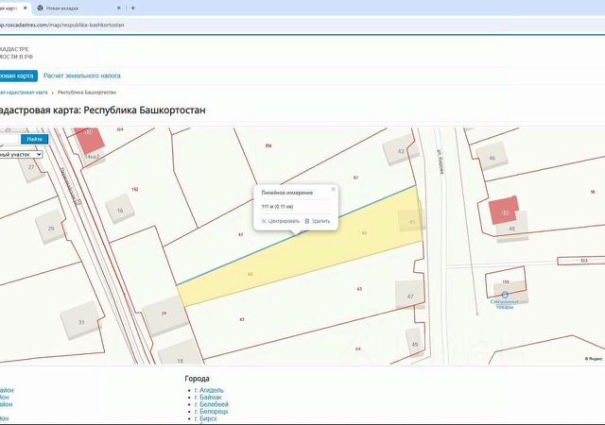The image size is (605, 425).
Task: Open a new browser tab with plus
Action: [132, 8]
